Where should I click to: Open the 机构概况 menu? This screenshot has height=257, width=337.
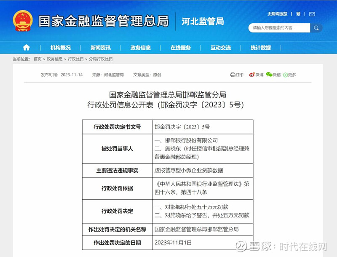[60, 48]
